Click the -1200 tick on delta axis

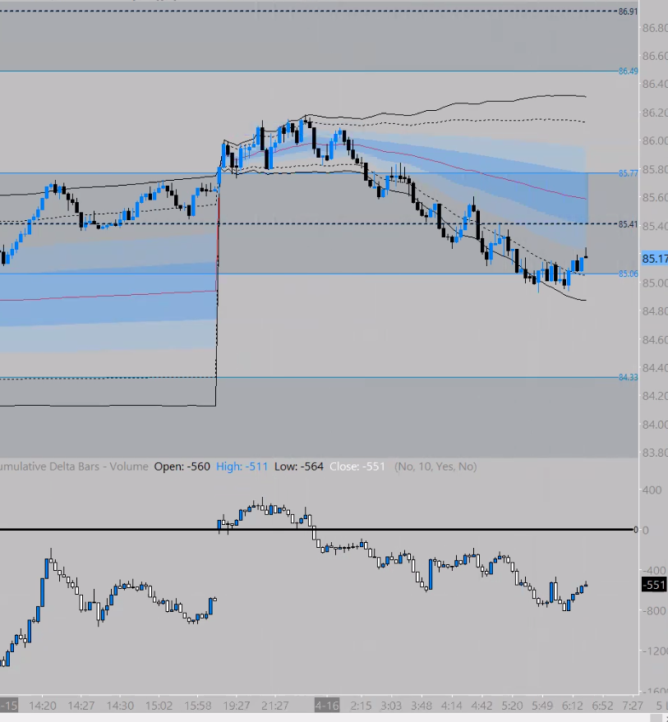click(x=655, y=651)
